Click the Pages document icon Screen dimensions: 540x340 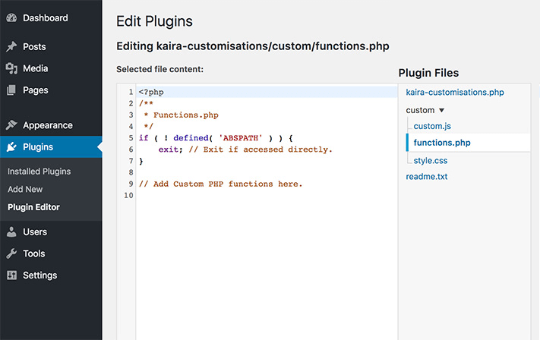click(11, 90)
